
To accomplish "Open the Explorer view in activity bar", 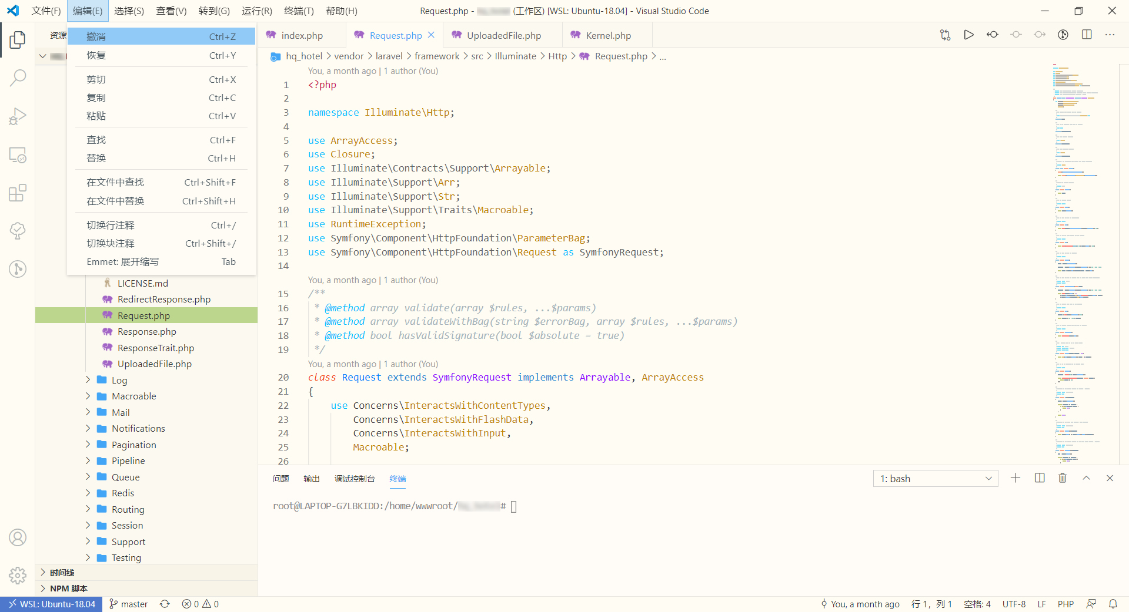I will pos(18,40).
